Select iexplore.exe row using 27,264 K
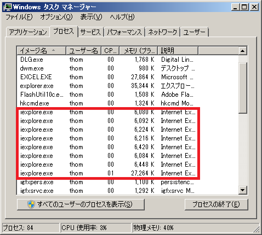 [x=128, y=173]
